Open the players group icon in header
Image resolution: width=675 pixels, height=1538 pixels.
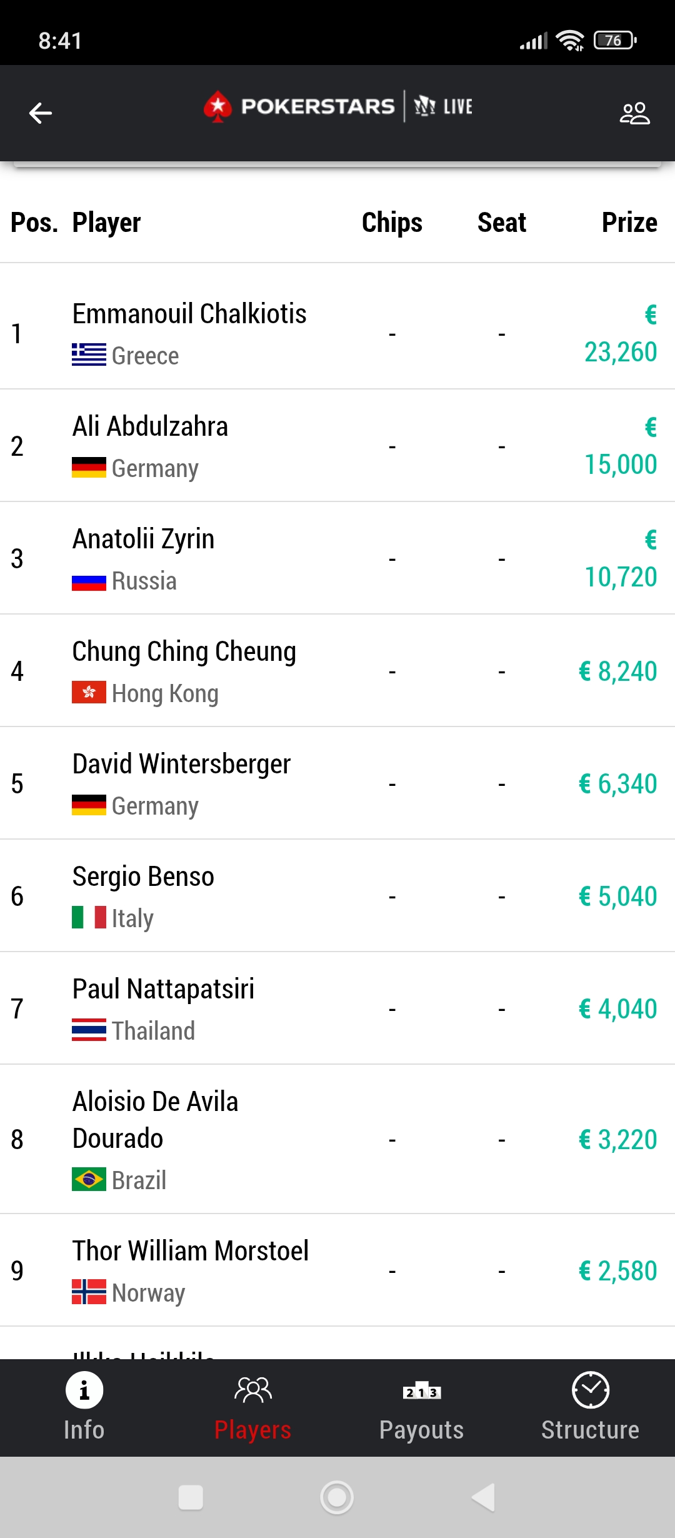[x=634, y=113]
